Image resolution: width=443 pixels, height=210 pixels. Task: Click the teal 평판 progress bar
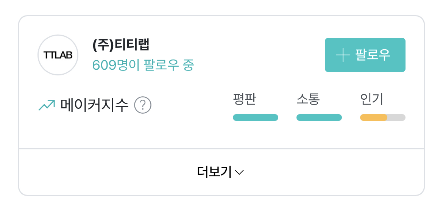256,118
